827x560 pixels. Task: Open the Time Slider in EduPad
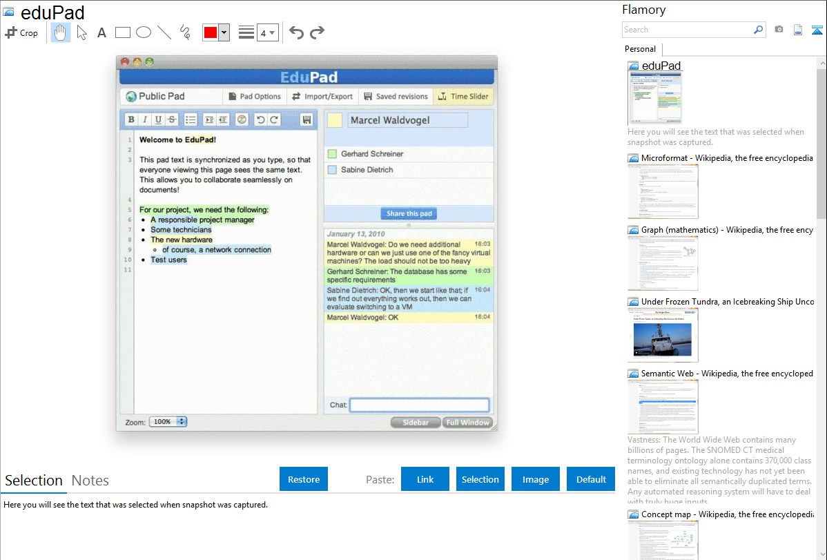(x=463, y=97)
